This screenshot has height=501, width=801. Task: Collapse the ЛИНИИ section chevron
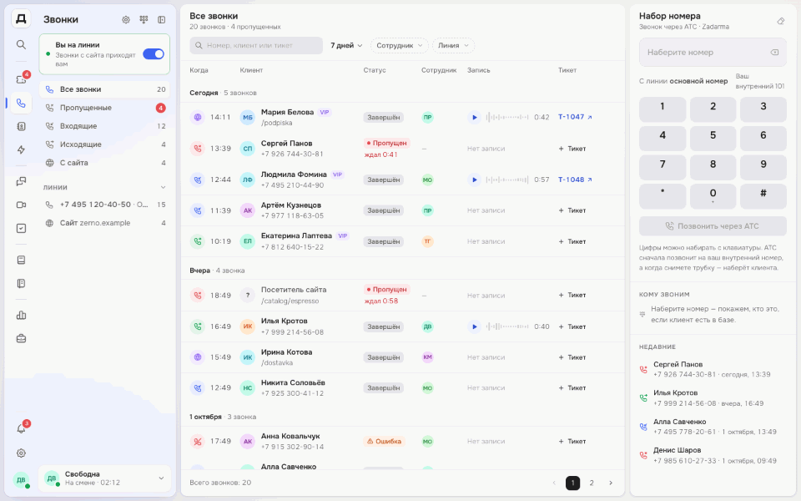163,187
